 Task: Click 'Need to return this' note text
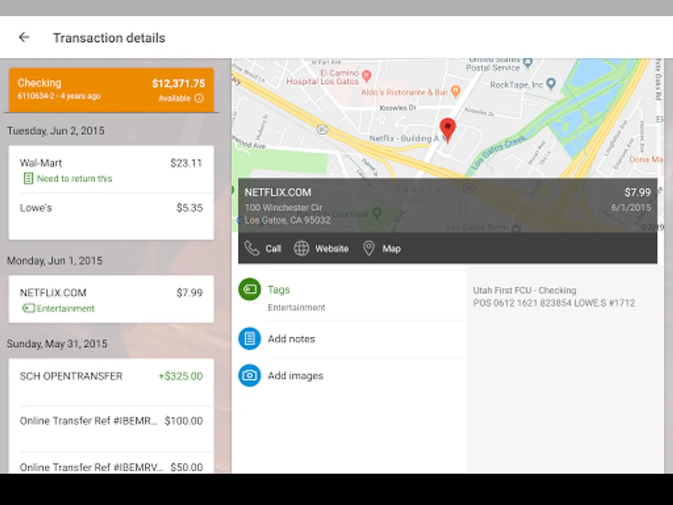click(x=75, y=178)
